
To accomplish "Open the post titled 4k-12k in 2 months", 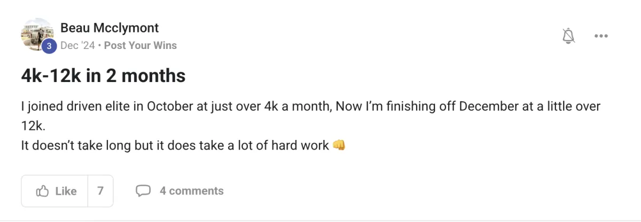I will coord(103,76).
